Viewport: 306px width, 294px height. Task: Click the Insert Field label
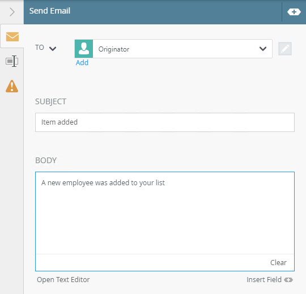pos(264,280)
